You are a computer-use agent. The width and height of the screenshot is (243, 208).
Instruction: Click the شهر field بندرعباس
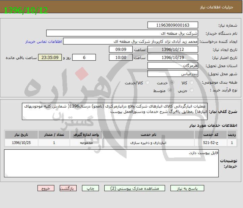(173, 73)
